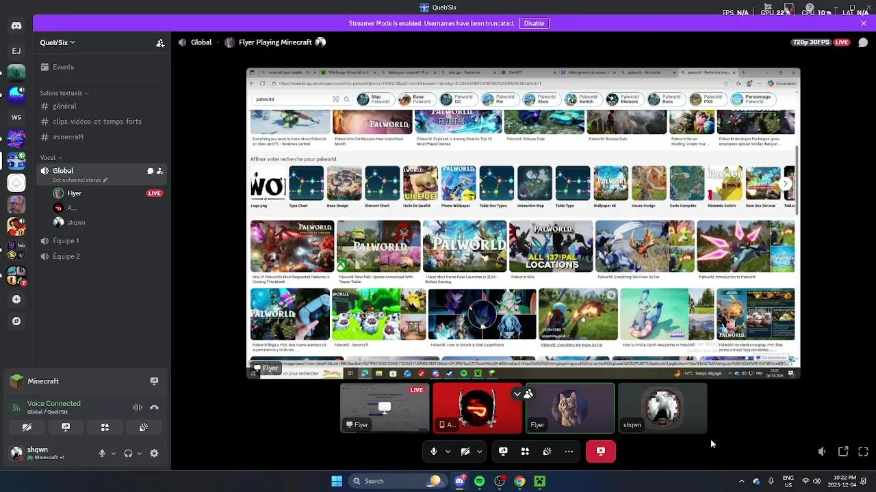Screen dimensions: 876x492
Task: Open microphone options arrow in call controls
Action: pyautogui.click(x=448, y=451)
